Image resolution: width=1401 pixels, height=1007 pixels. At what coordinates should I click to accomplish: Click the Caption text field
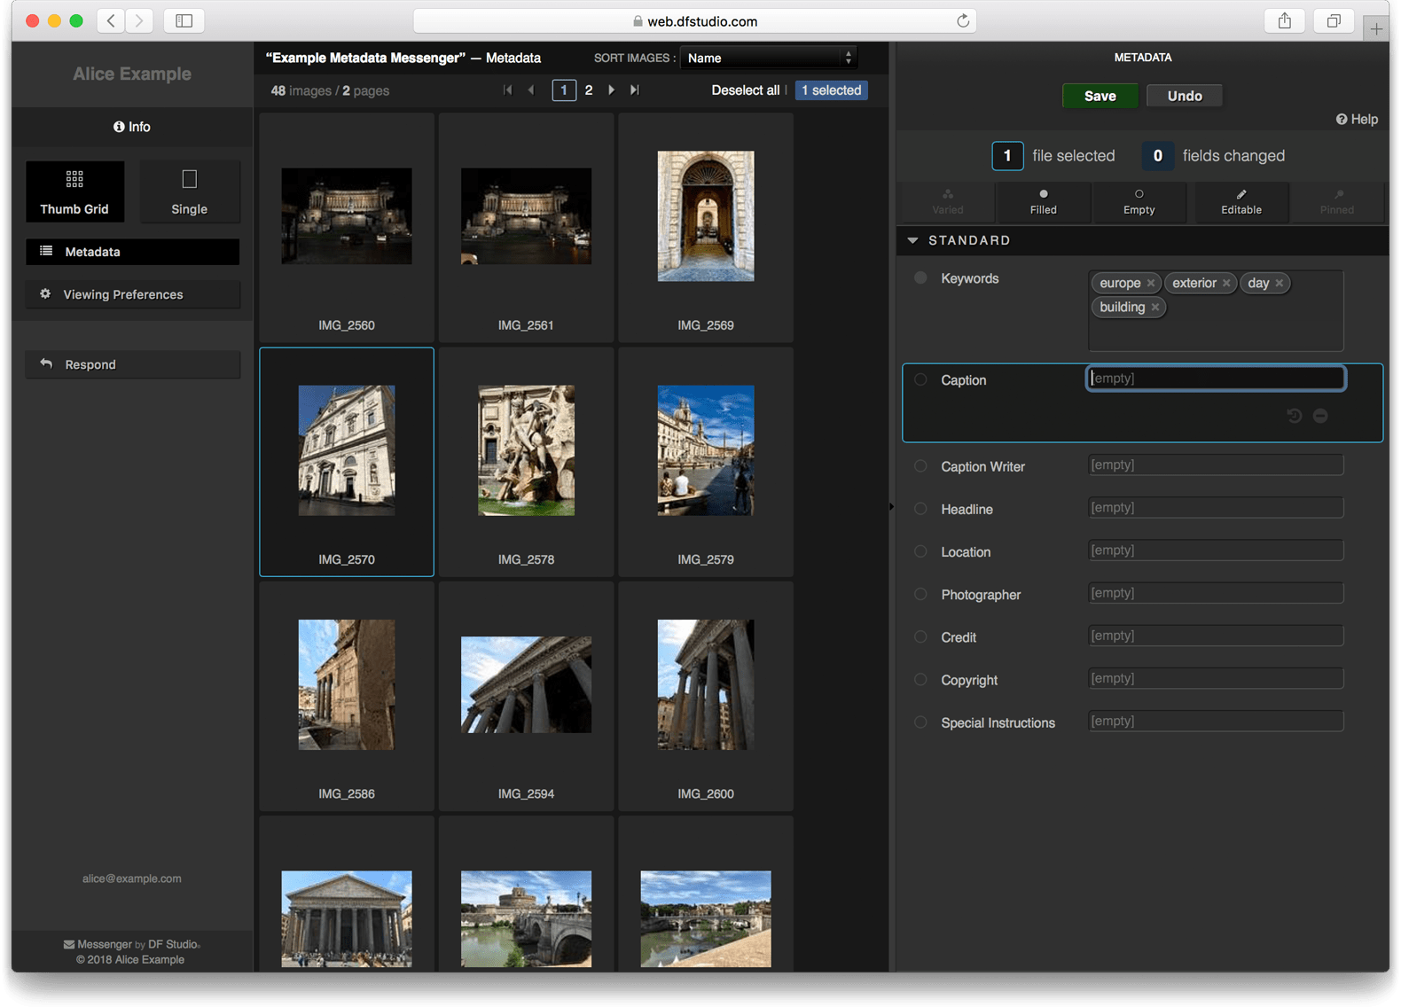point(1216,379)
